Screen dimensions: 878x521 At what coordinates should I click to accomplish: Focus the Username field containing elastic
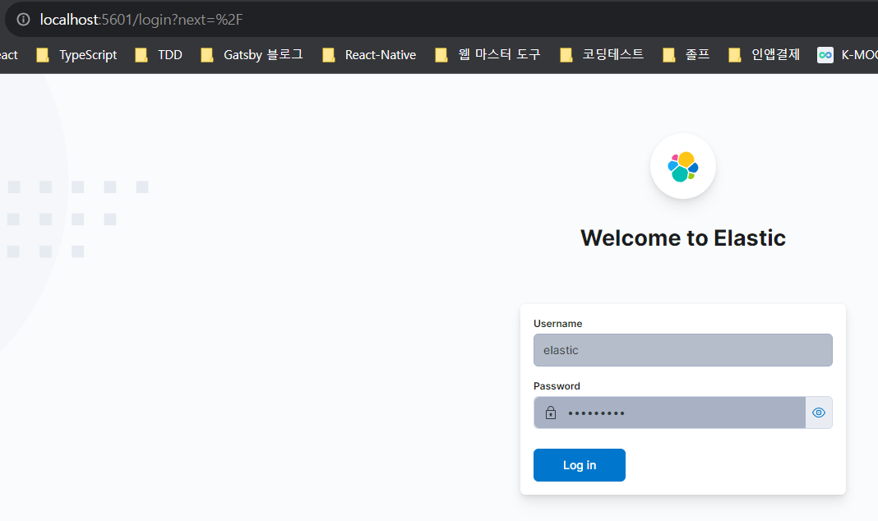[x=682, y=350]
